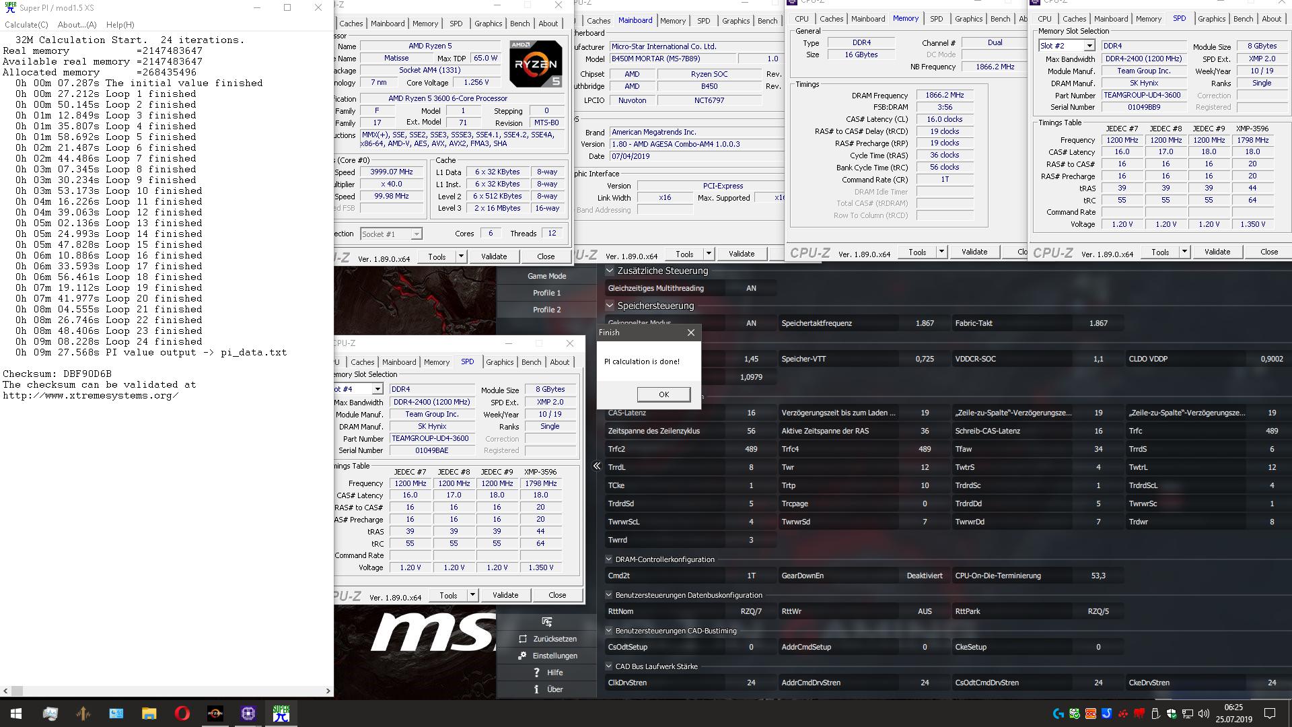This screenshot has height=727, width=1292.
Task: Switch to Ryzen Master on the taskbar
Action: click(x=215, y=714)
